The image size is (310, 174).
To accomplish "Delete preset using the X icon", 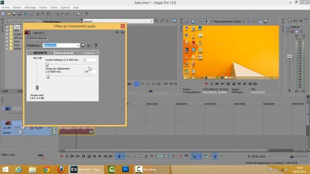I will pyautogui.click(x=89, y=45).
